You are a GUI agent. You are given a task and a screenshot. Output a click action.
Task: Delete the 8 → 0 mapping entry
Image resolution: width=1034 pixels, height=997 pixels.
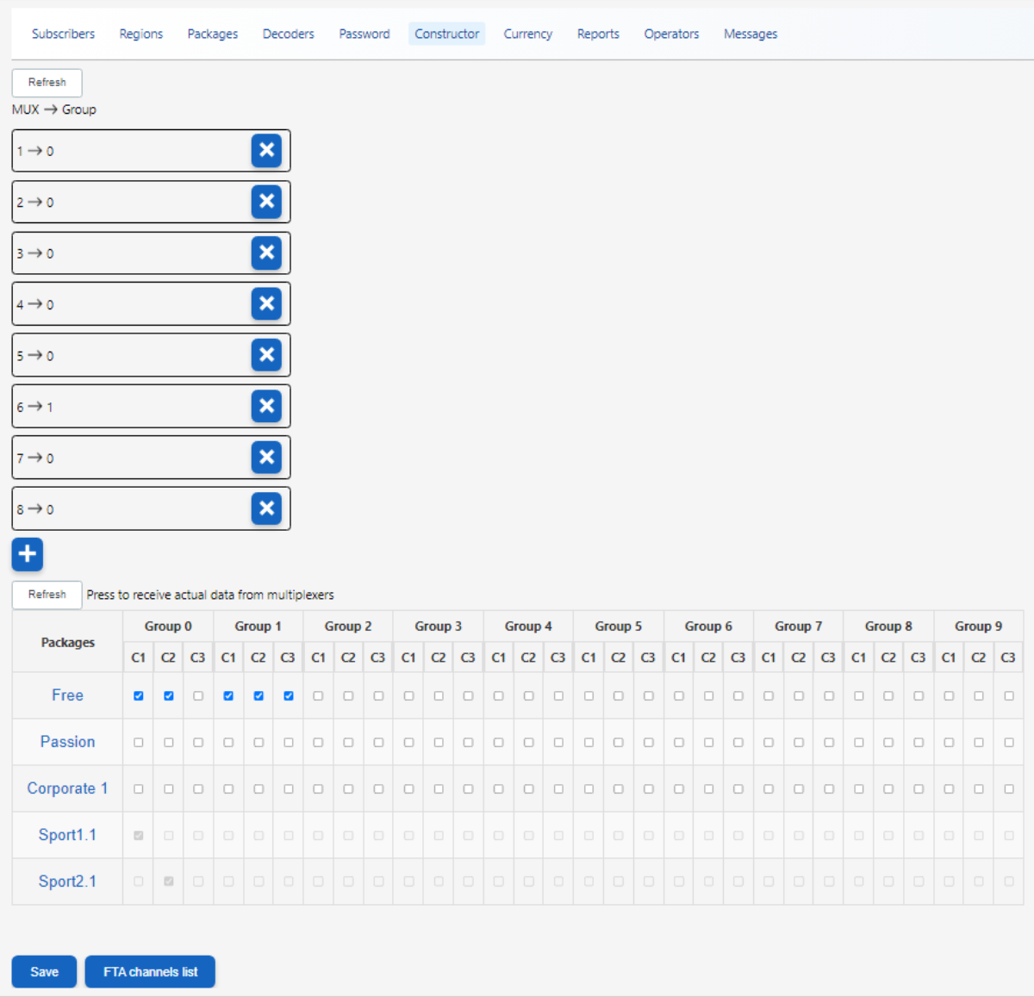click(x=266, y=508)
